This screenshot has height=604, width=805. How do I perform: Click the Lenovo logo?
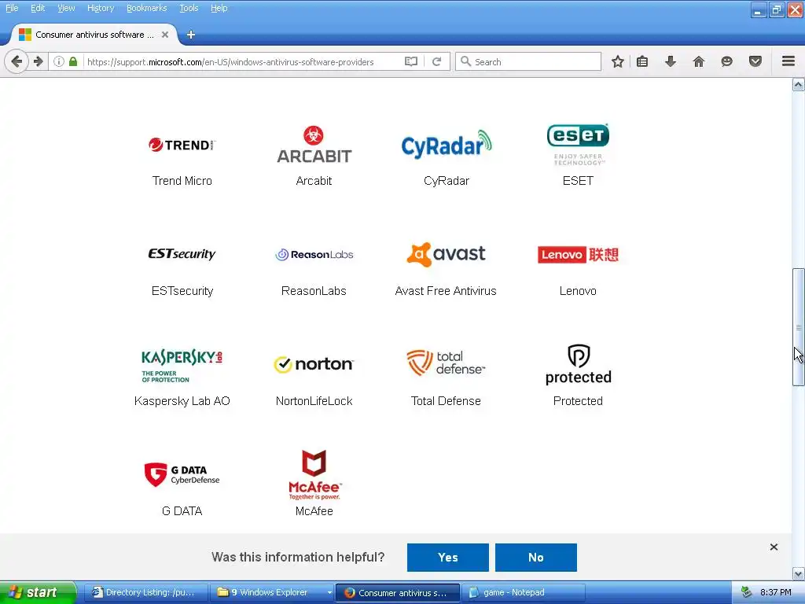point(578,255)
